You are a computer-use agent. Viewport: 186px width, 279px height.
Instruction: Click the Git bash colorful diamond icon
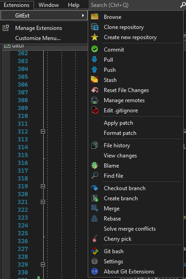pos(95,251)
